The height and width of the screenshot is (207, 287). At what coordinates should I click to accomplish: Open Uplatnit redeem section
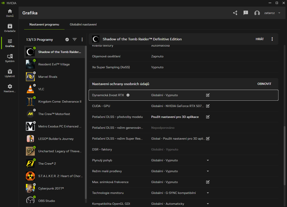[10, 73]
